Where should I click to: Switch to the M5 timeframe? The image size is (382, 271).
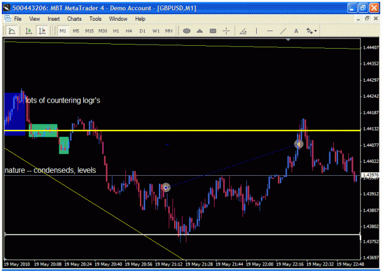76,31
